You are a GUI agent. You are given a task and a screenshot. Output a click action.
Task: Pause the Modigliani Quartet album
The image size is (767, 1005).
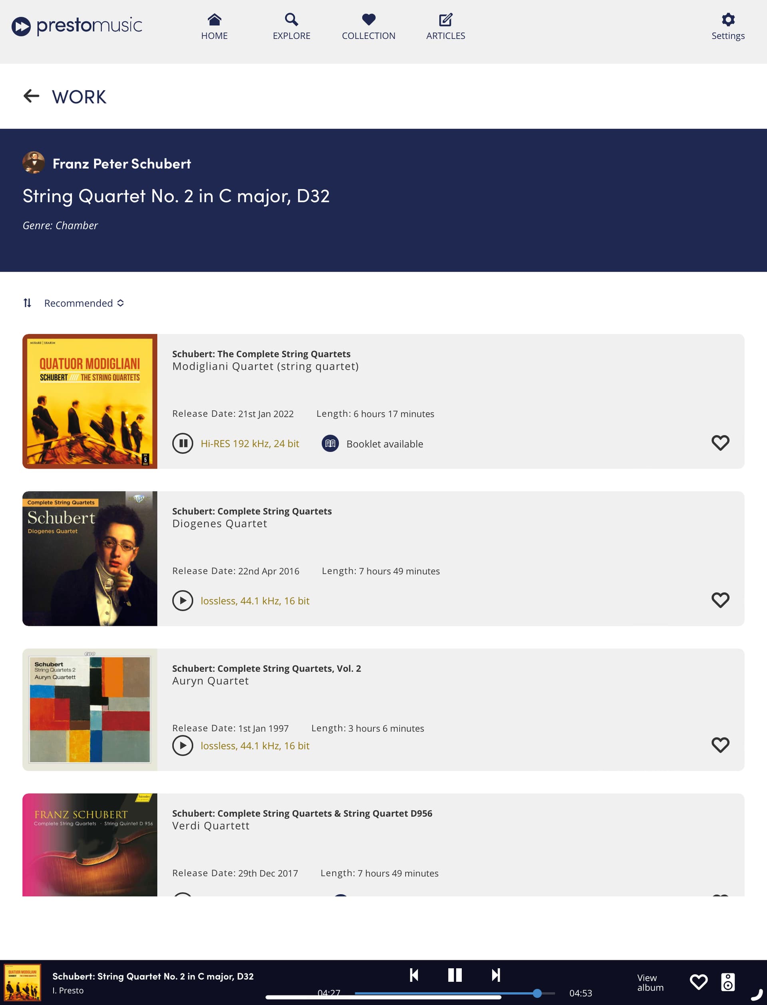(183, 443)
